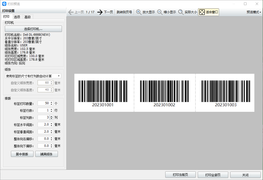
Task: Click the 垂直分辨率 203像素/英寸 text
Action: point(23,42)
